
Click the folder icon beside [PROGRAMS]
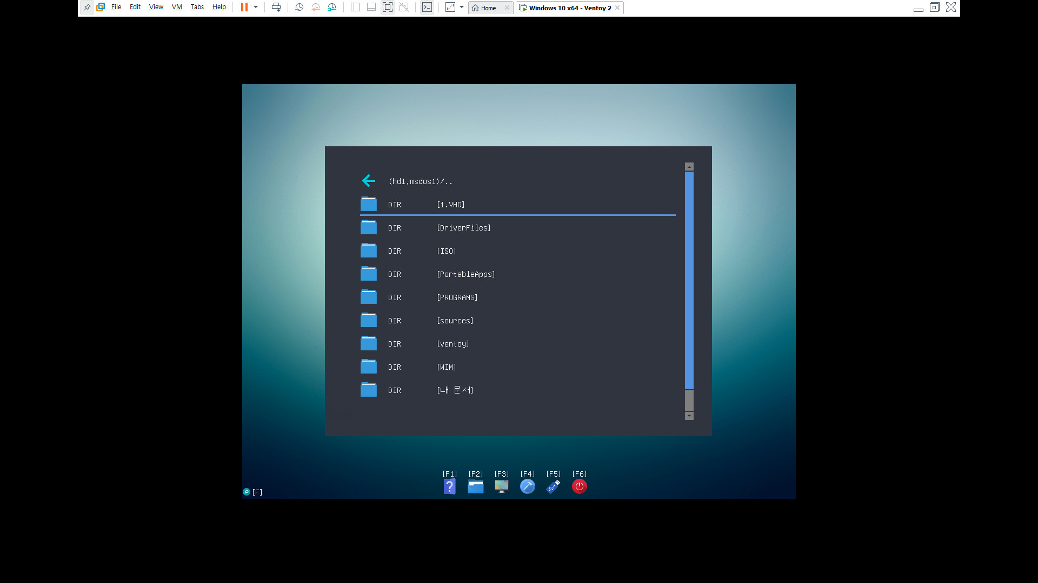click(x=369, y=297)
